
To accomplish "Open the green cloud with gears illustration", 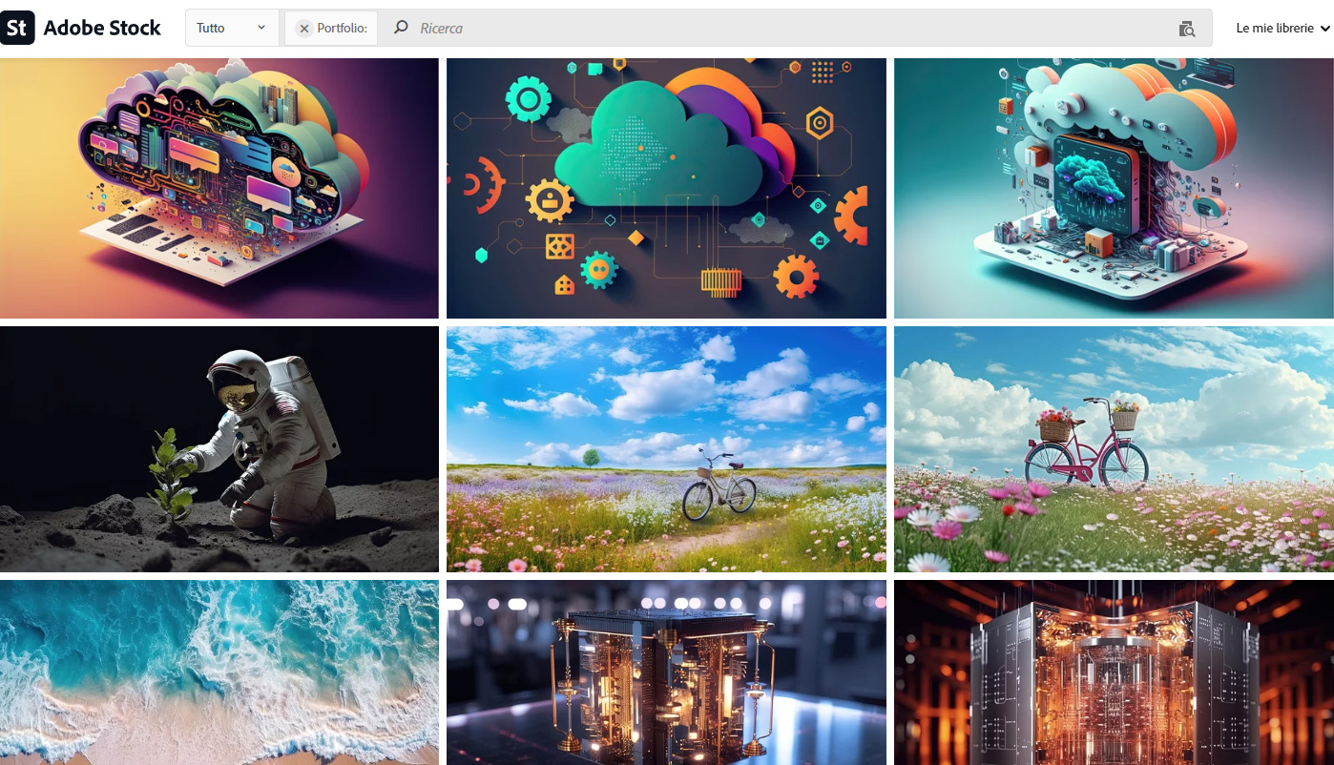I will [666, 188].
